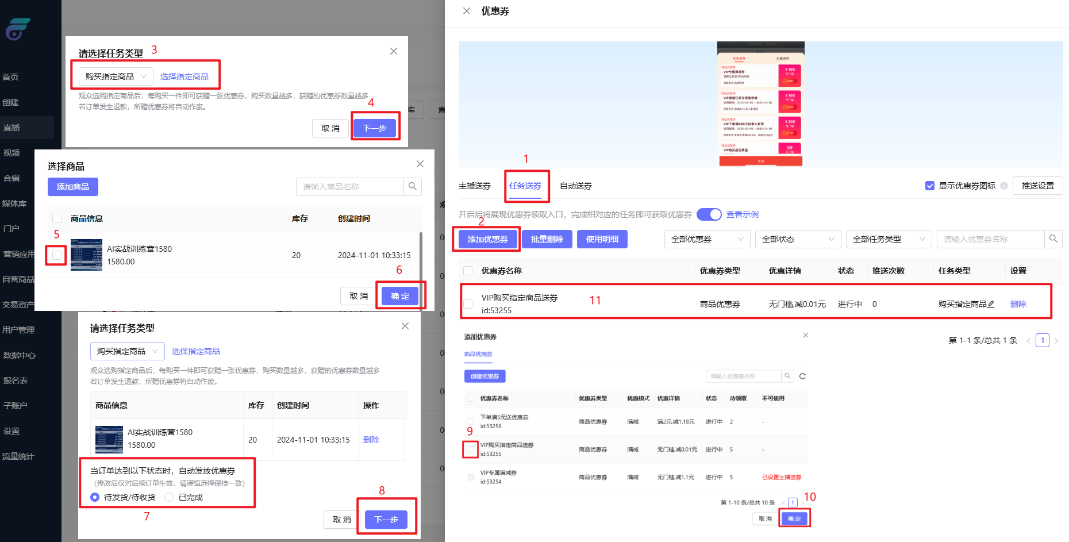The height and width of the screenshot is (542, 1069).
Task: Open the 全部优惠券 dropdown filter
Action: 707,239
